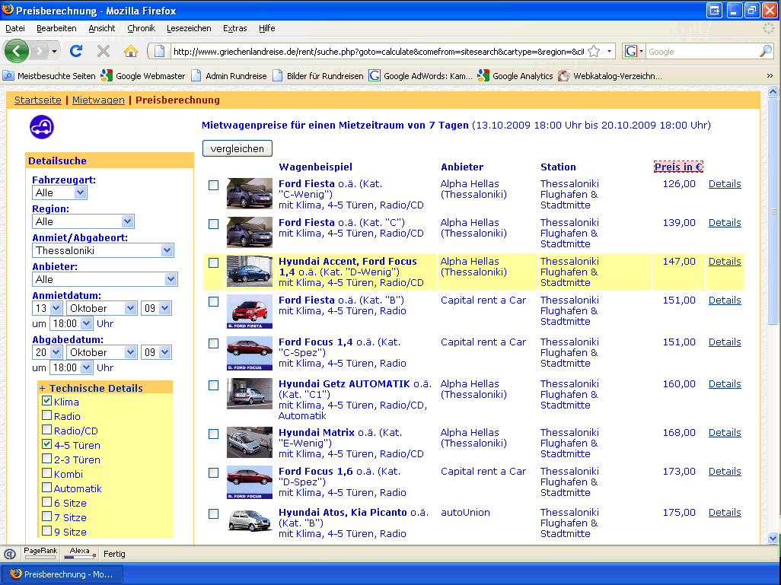This screenshot has width=781, height=585.
Task: Click the Hyundai Accent car thumbnail
Action: (x=250, y=272)
